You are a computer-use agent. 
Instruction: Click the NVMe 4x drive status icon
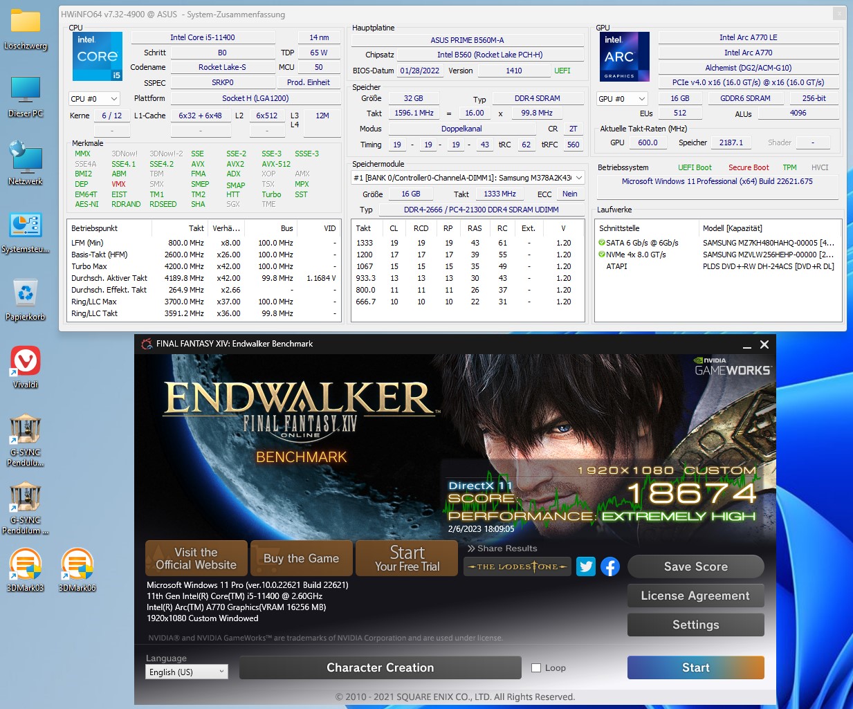602,255
